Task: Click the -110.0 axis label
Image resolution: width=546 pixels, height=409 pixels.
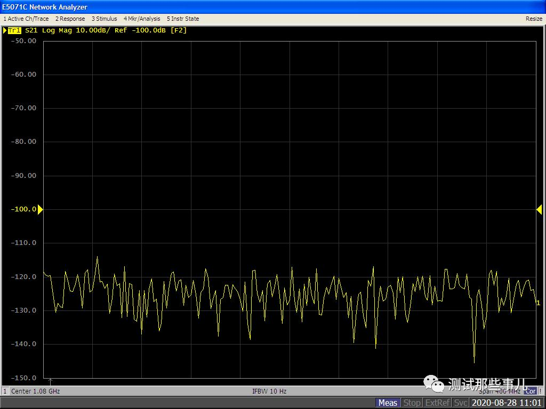Action: (x=23, y=243)
